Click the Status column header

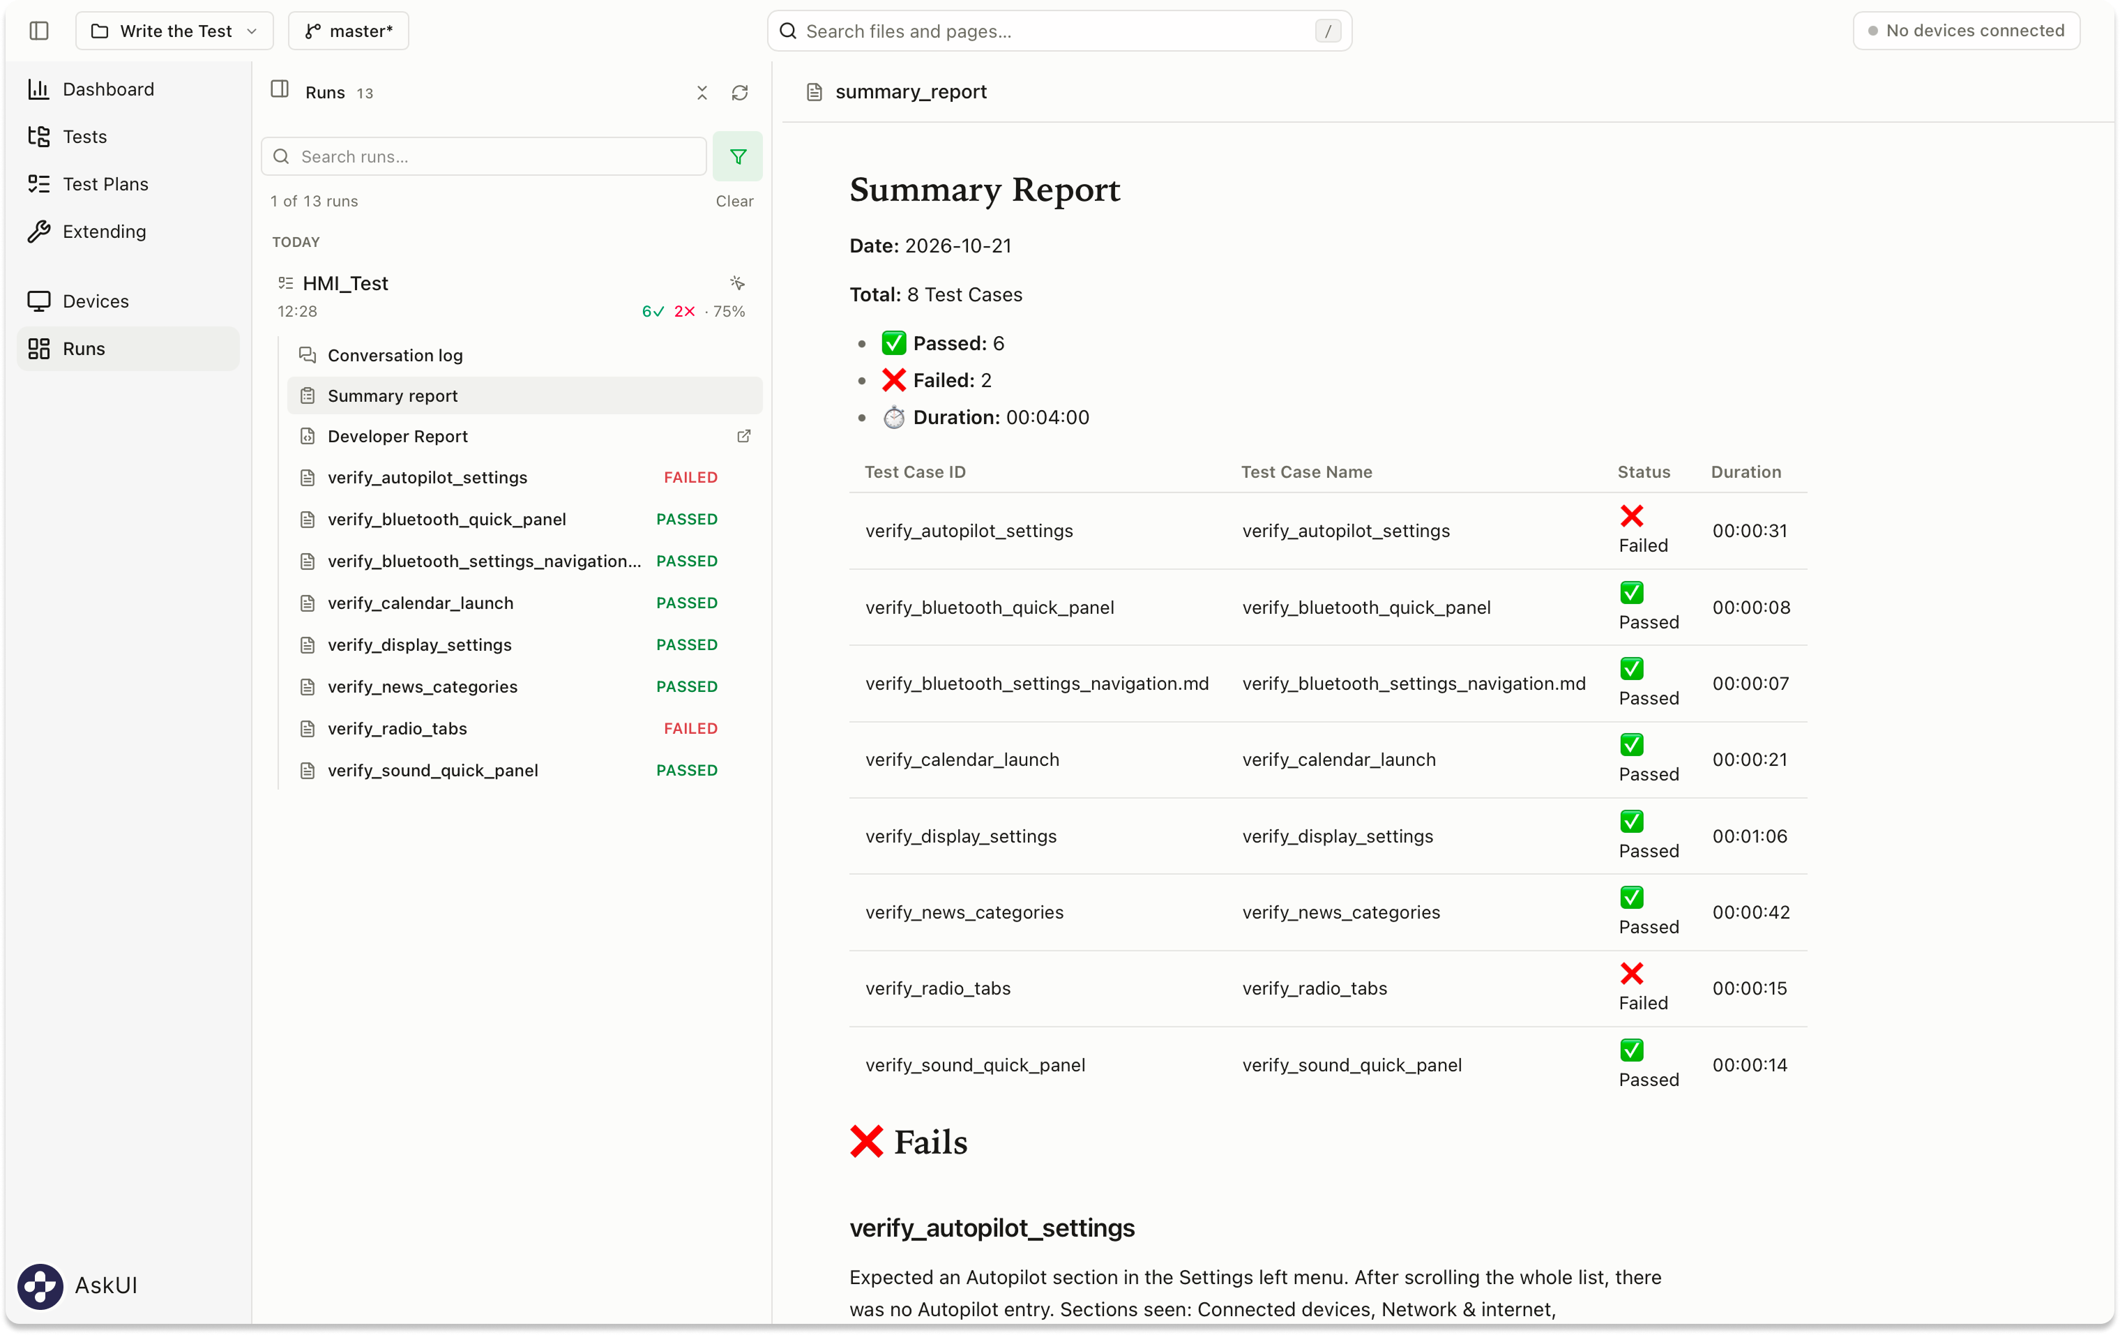click(1644, 472)
